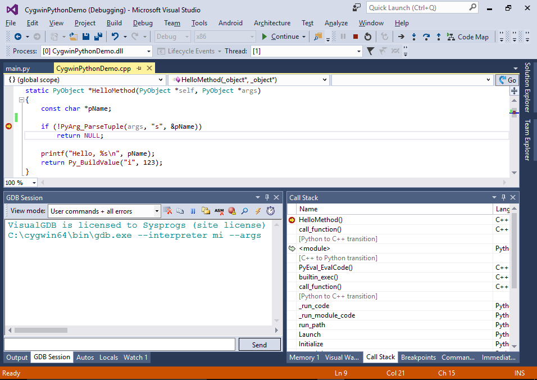537x380 pixels.
Task: Click the stopwatch icon in GDB Session
Action: (271, 211)
